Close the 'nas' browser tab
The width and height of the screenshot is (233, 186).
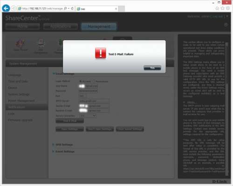point(116,9)
